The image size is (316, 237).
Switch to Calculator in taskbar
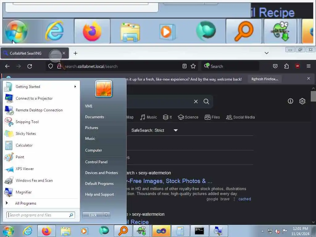[180, 231]
